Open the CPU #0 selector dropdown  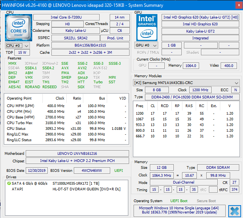17,45
